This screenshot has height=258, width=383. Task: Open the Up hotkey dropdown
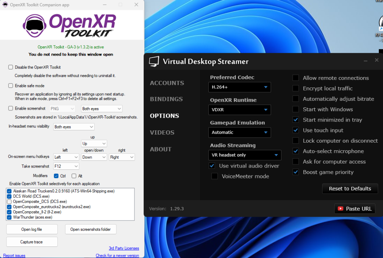point(94,143)
